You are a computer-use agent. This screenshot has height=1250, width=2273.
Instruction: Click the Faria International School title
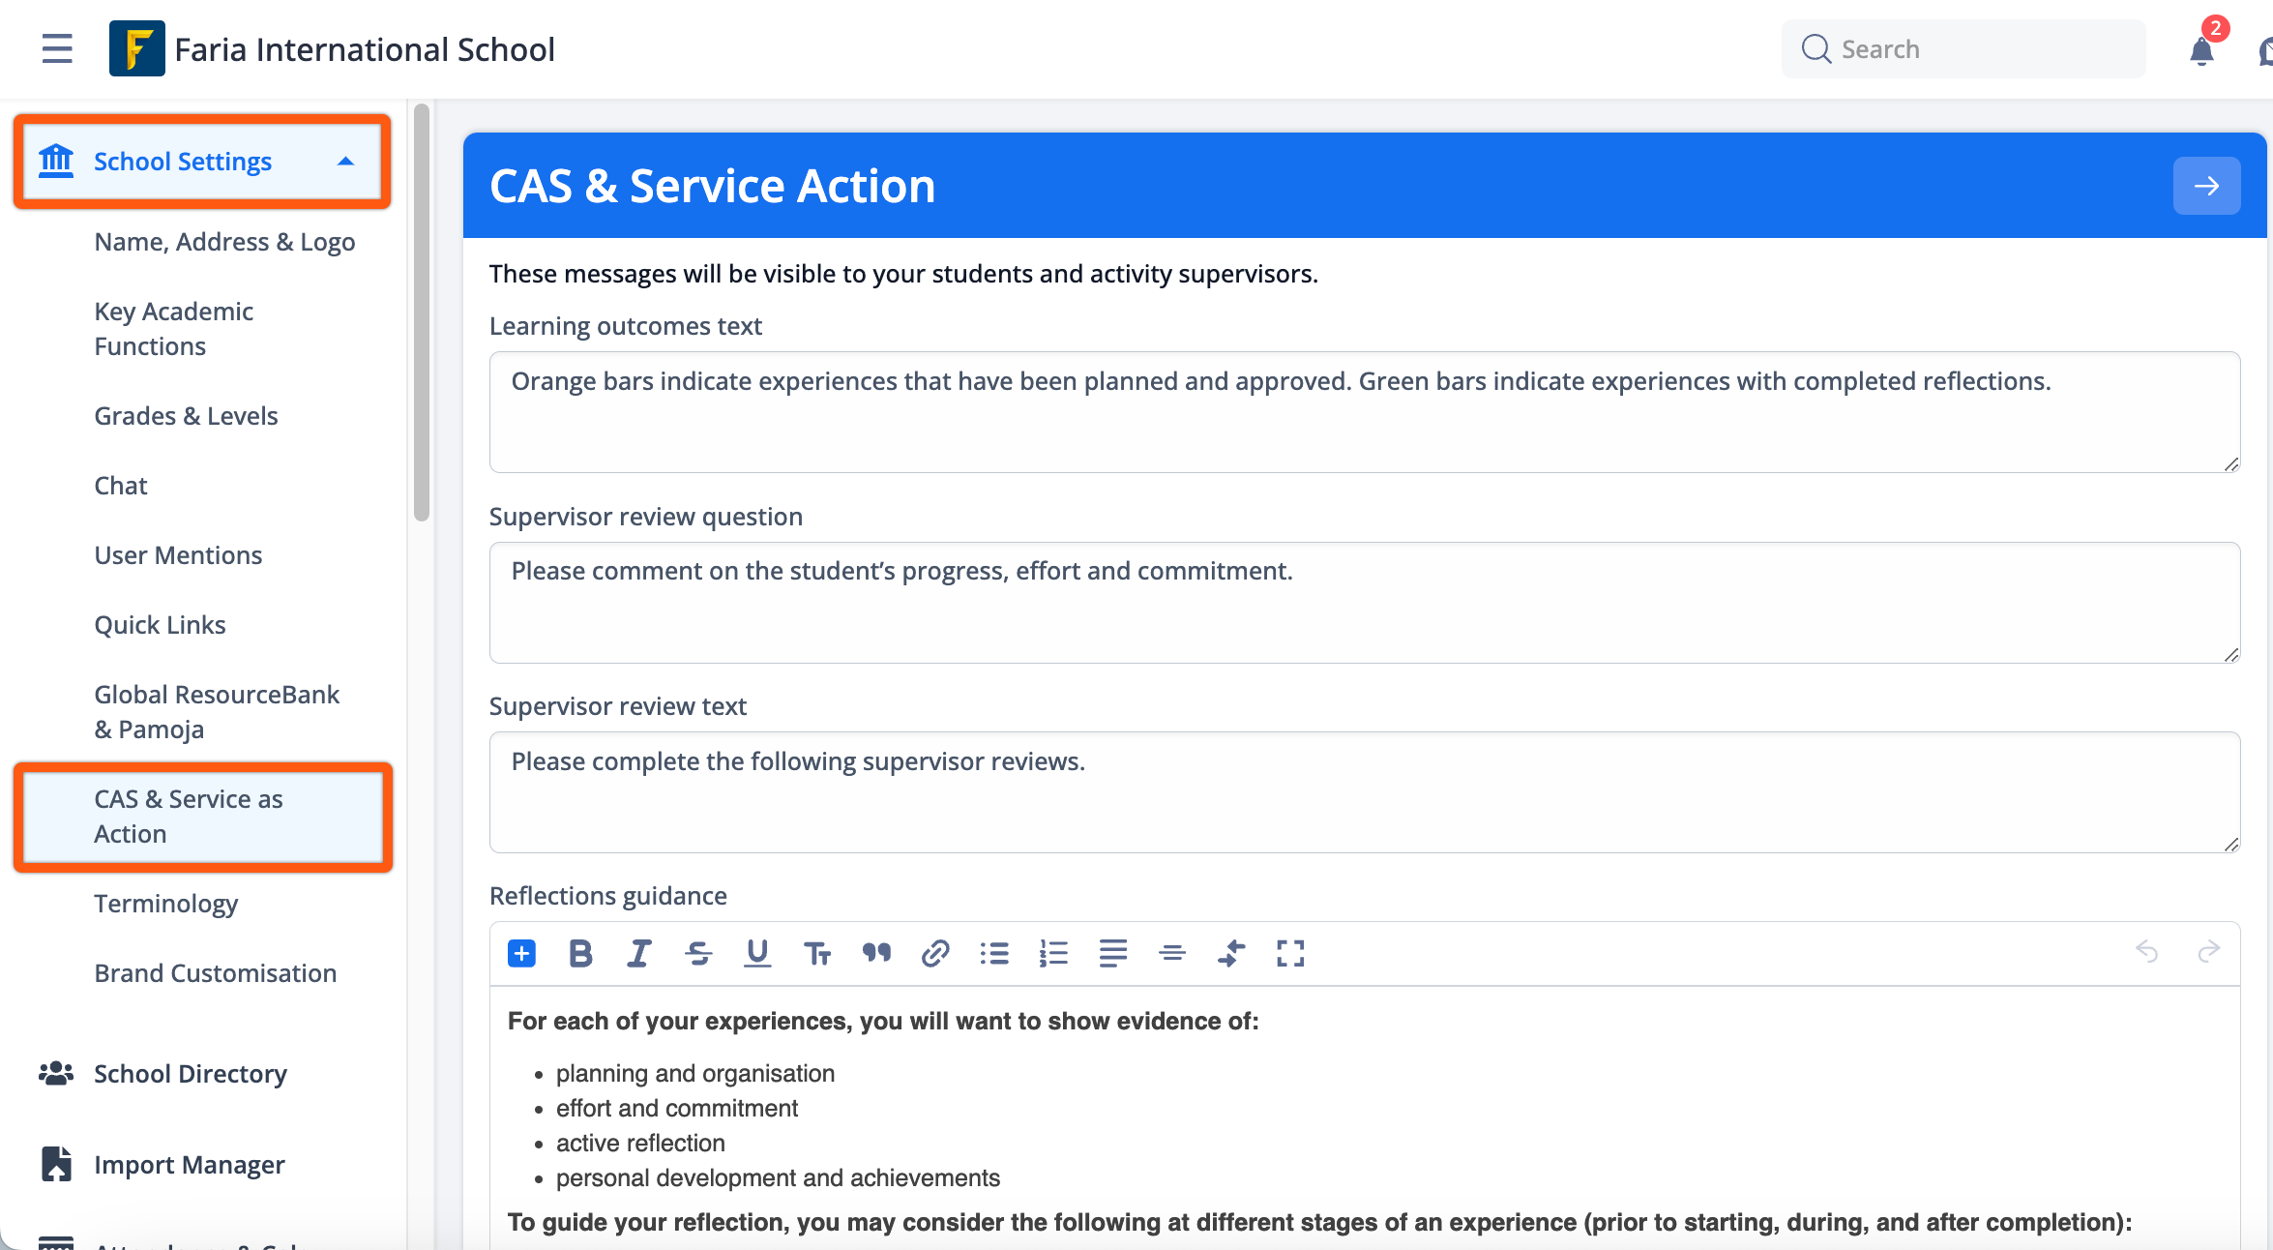[x=365, y=49]
